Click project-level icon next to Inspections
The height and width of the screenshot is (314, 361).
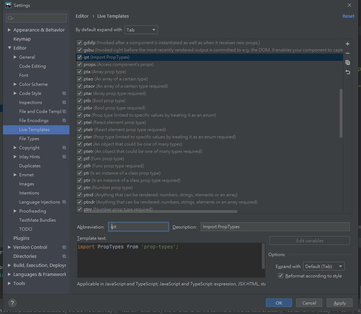click(64, 102)
